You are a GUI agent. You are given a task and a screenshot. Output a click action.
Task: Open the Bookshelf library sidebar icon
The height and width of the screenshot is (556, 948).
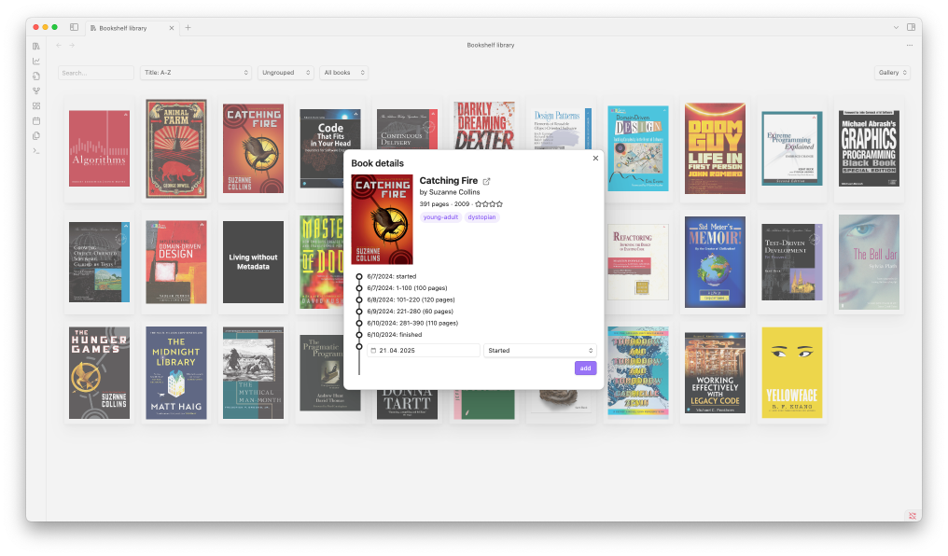coord(36,46)
